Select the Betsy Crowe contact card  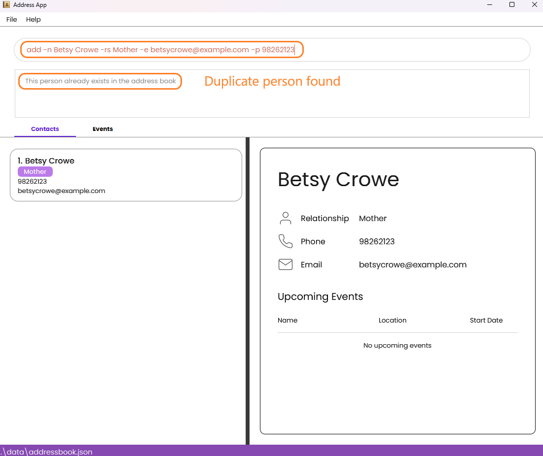pyautogui.click(x=126, y=175)
